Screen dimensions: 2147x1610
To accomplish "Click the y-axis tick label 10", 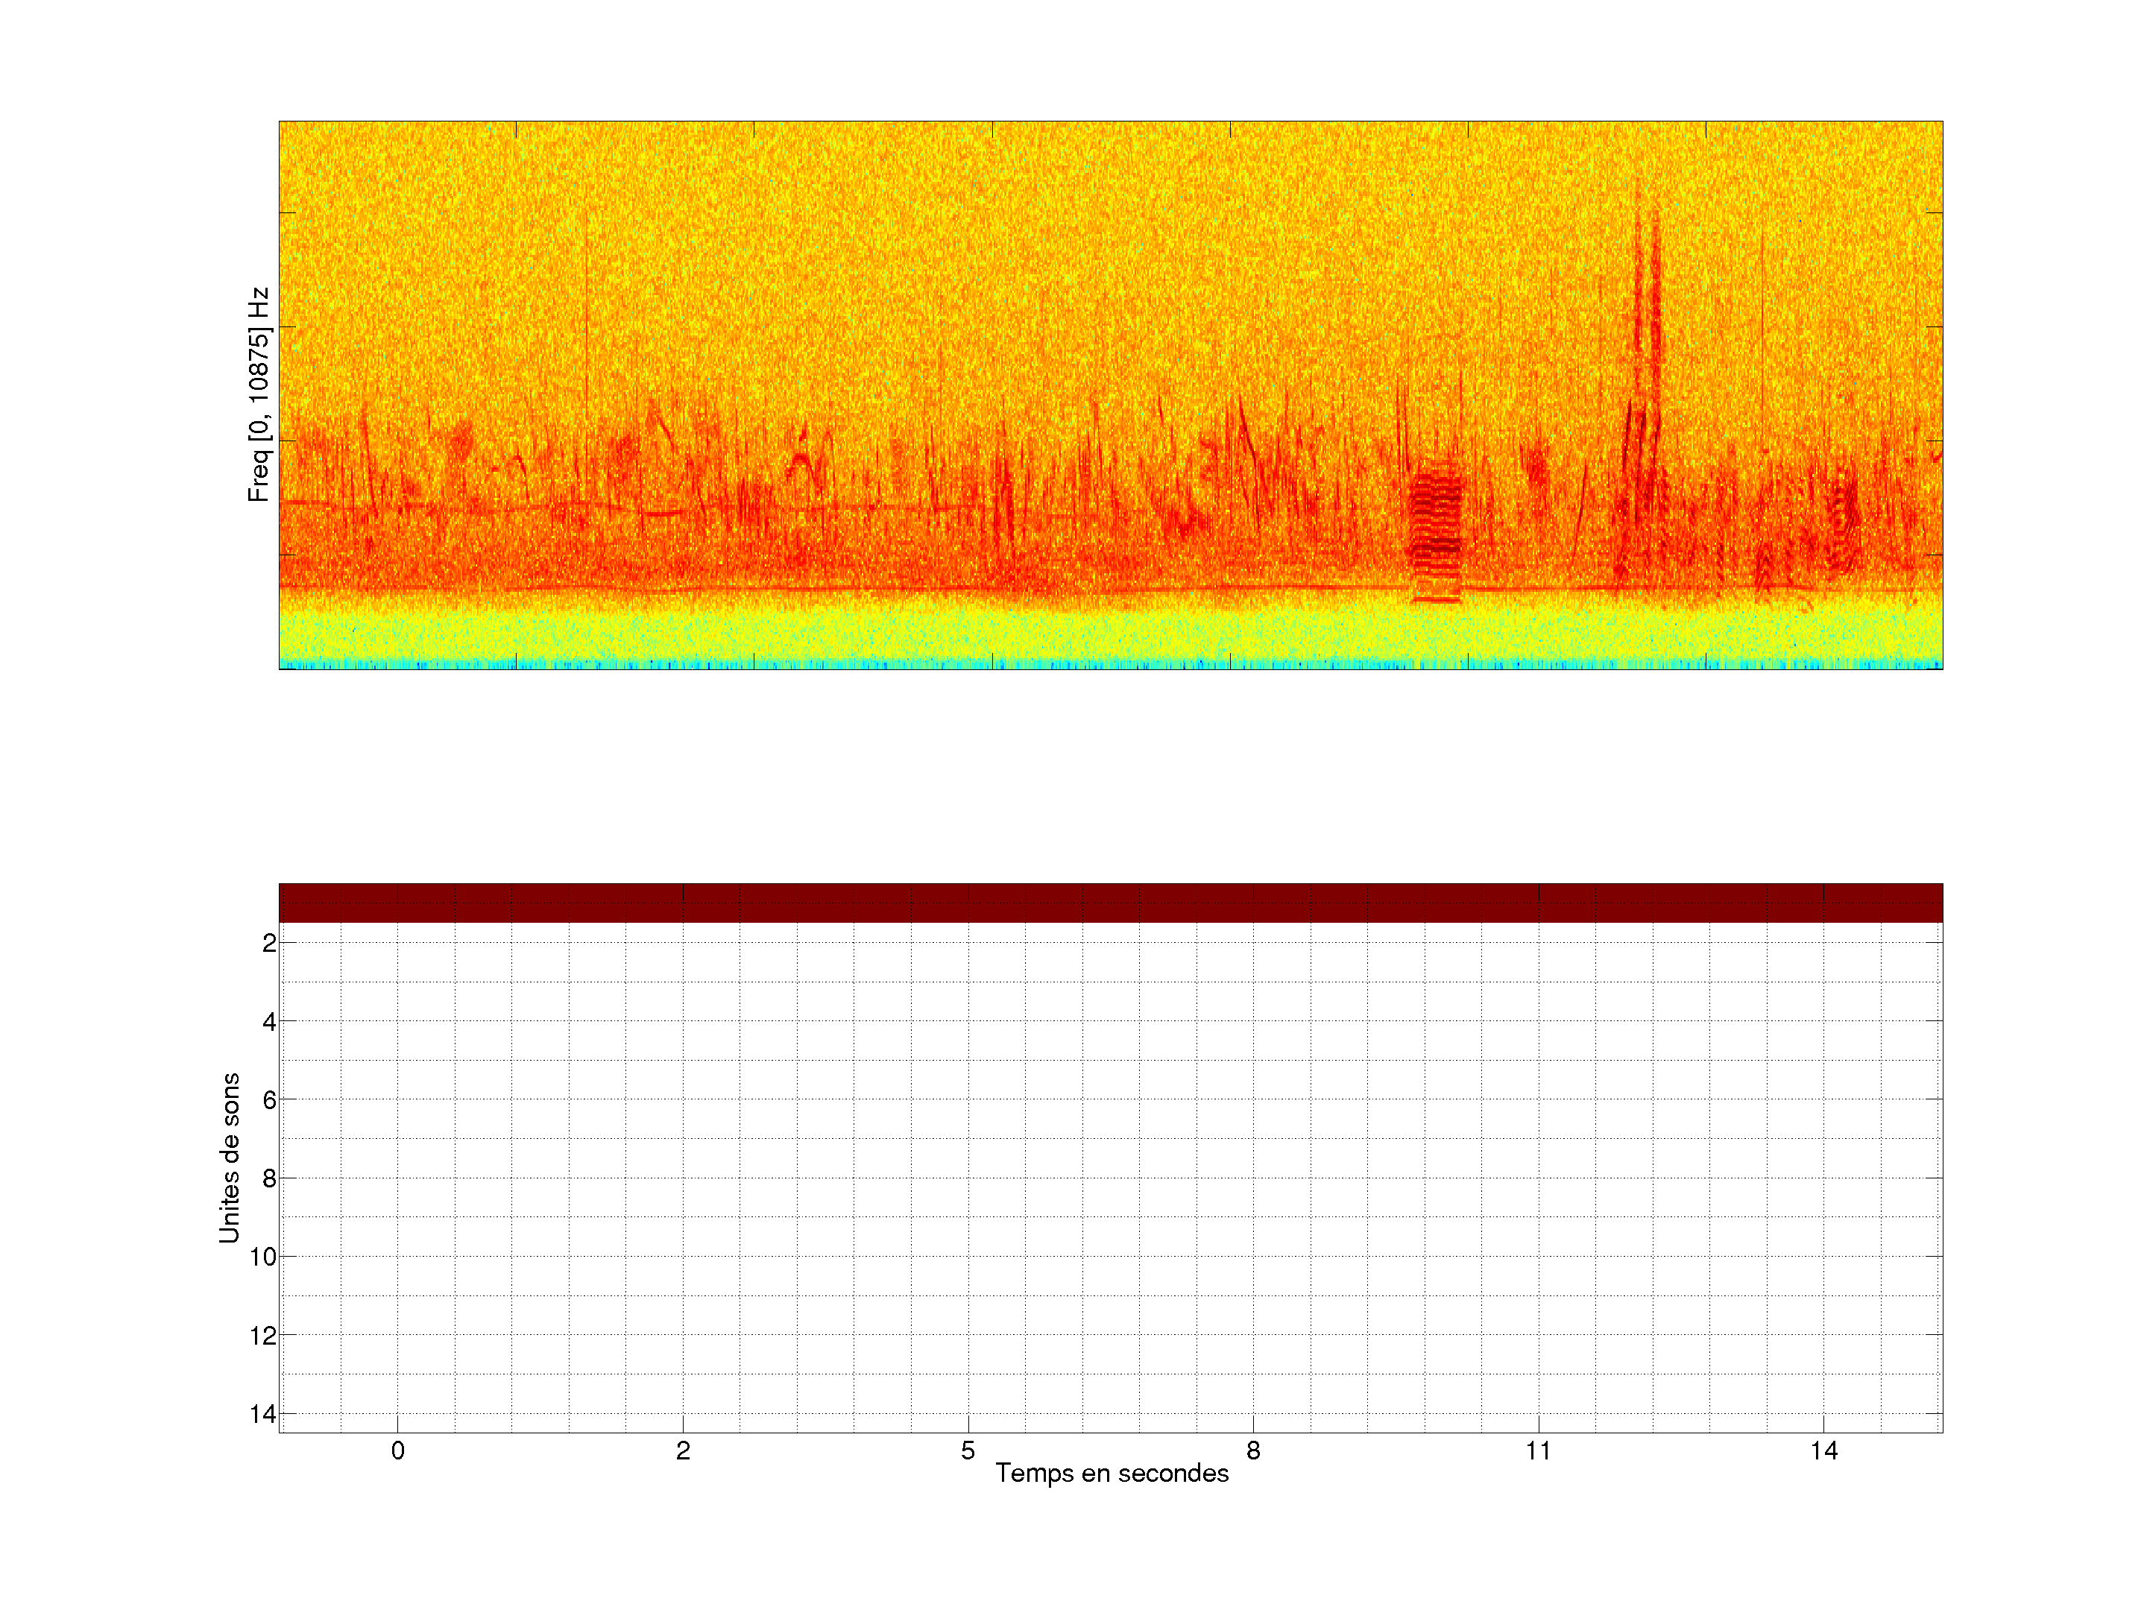I will click(263, 1257).
